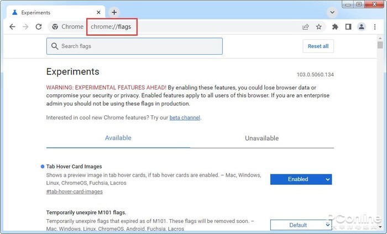
Task: Click into the Search flags field
Action: [x=134, y=46]
